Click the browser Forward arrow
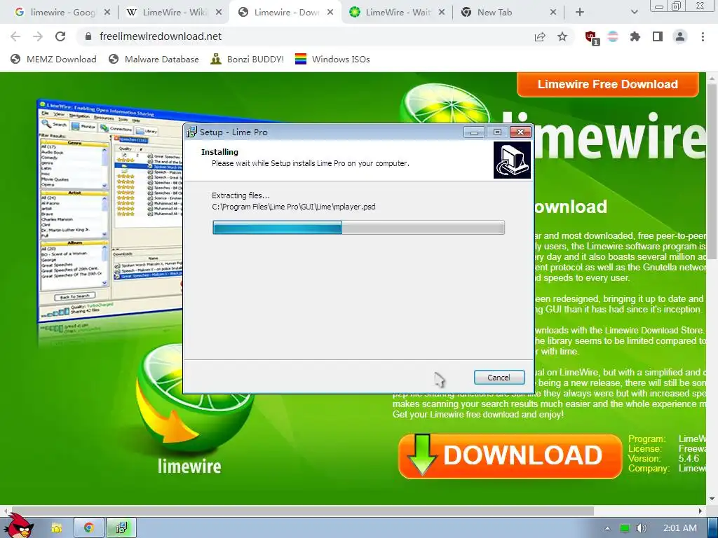718x538 pixels. [x=38, y=36]
